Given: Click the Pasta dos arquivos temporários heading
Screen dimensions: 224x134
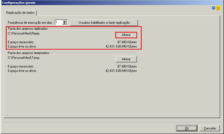Looking at the screenshot, I should click(x=29, y=53).
